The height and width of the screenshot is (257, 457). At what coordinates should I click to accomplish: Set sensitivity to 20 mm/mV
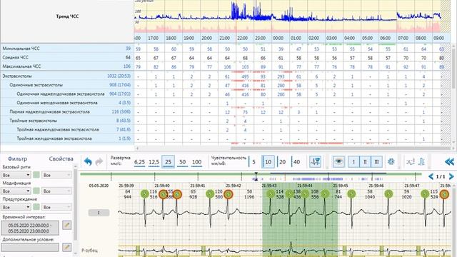[x=282, y=162]
